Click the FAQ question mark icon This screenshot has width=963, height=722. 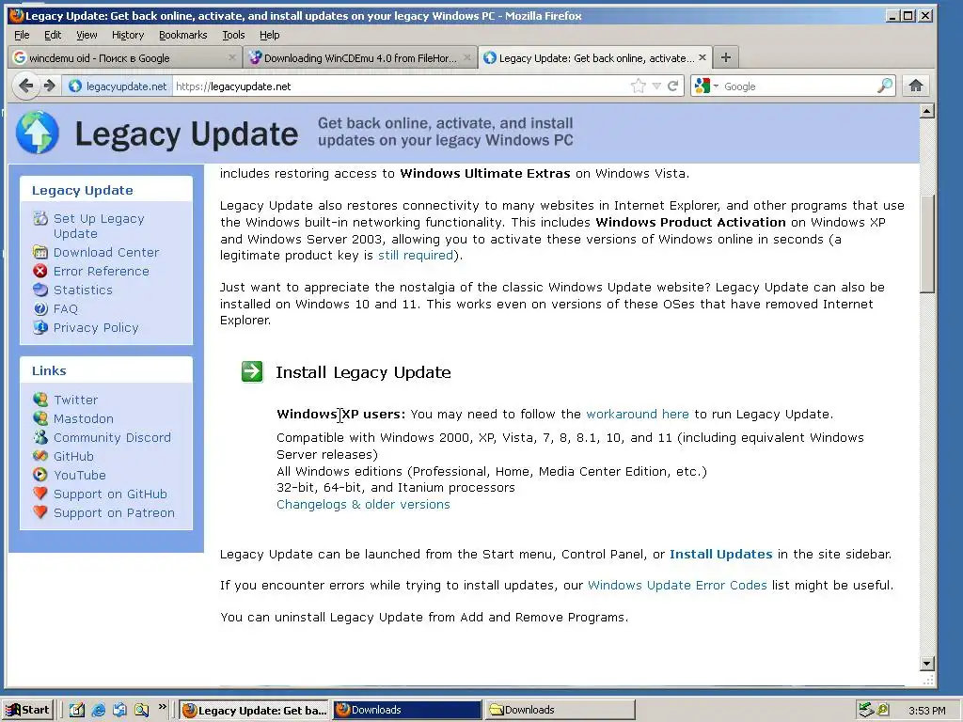[40, 308]
